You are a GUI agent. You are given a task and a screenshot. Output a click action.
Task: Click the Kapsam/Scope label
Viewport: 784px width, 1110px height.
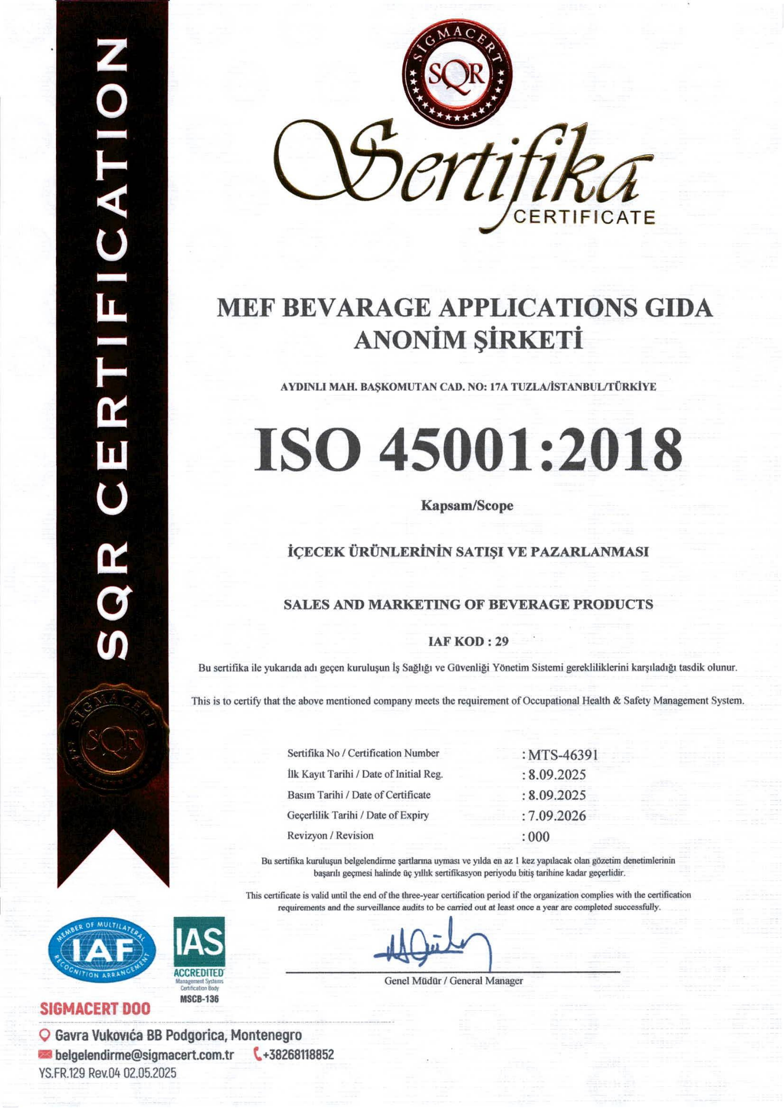click(x=467, y=506)
